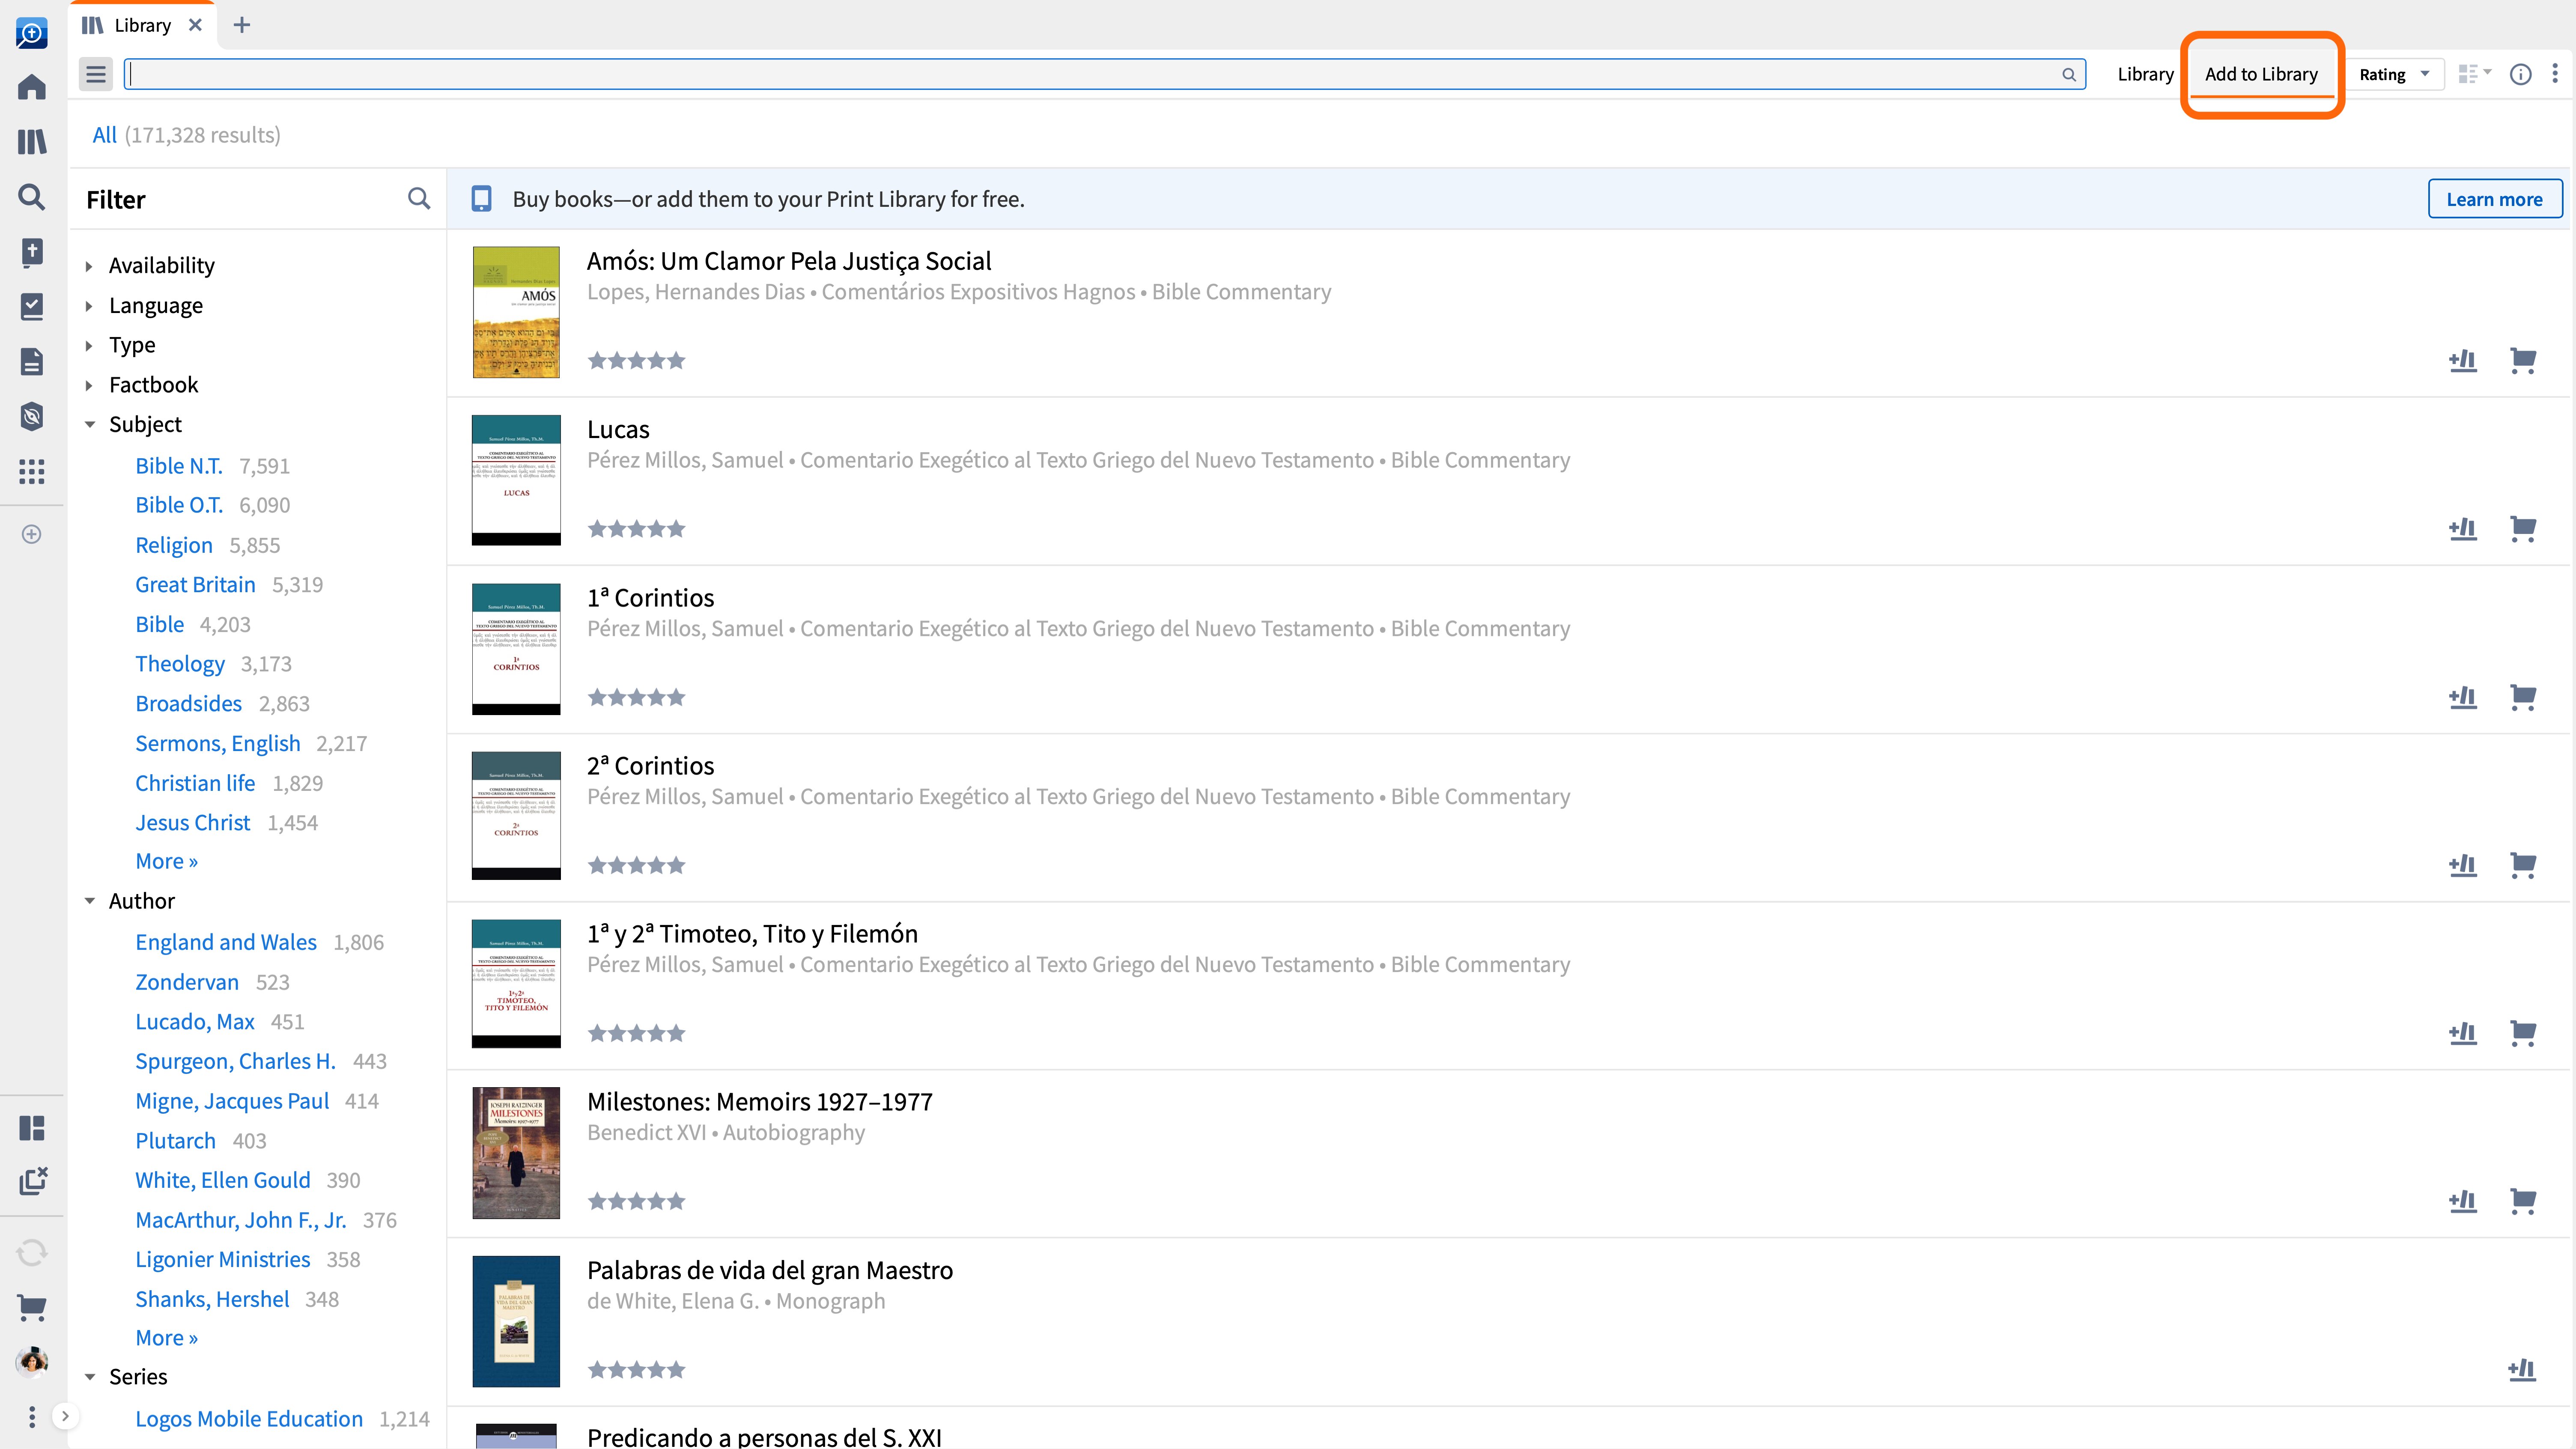
Task: Select the Library panel tab
Action: [142, 25]
